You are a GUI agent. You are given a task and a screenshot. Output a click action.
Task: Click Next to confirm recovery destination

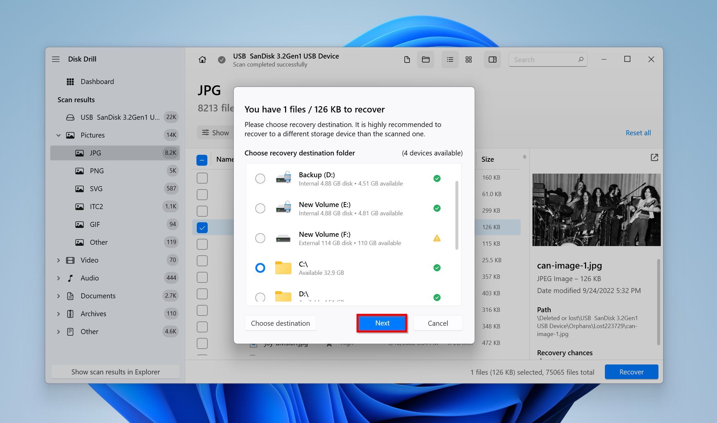(382, 323)
